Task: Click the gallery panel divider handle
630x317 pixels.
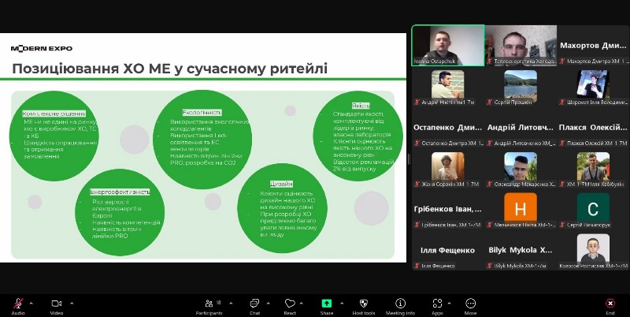Action: tap(409, 159)
